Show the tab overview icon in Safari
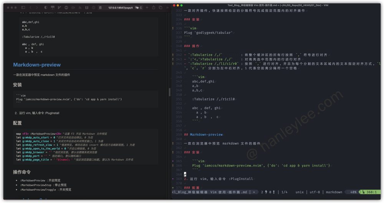 (x=161, y=8)
